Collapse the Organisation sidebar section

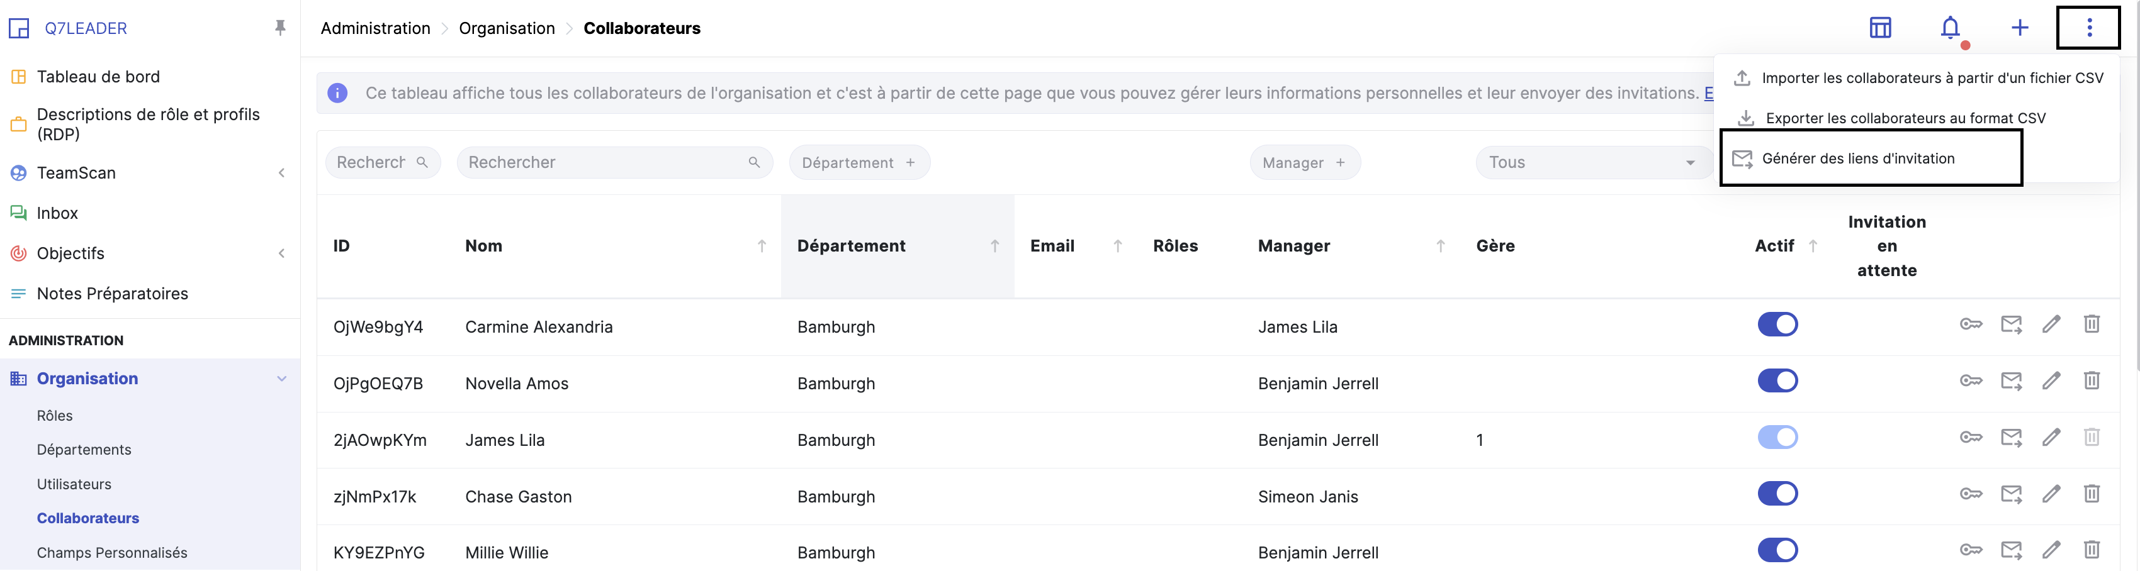coord(281,379)
